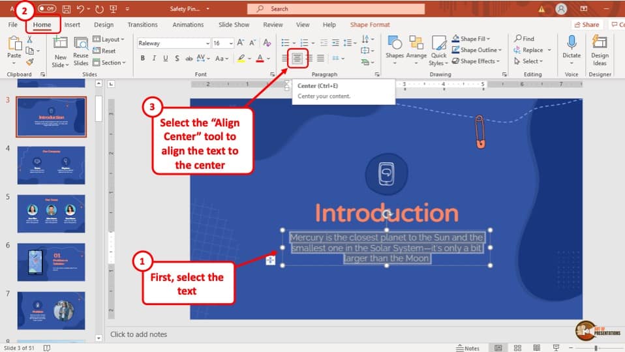The width and height of the screenshot is (625, 352).
Task: Toggle text Shadow formatting
Action: click(x=177, y=58)
